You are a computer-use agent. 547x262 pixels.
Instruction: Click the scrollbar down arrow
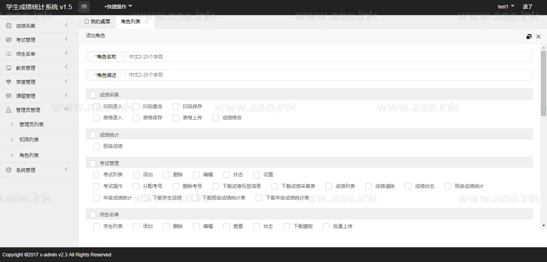coord(543,226)
